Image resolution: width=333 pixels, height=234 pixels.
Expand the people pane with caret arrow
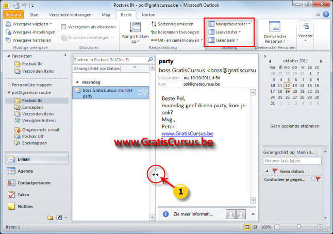click(253, 214)
